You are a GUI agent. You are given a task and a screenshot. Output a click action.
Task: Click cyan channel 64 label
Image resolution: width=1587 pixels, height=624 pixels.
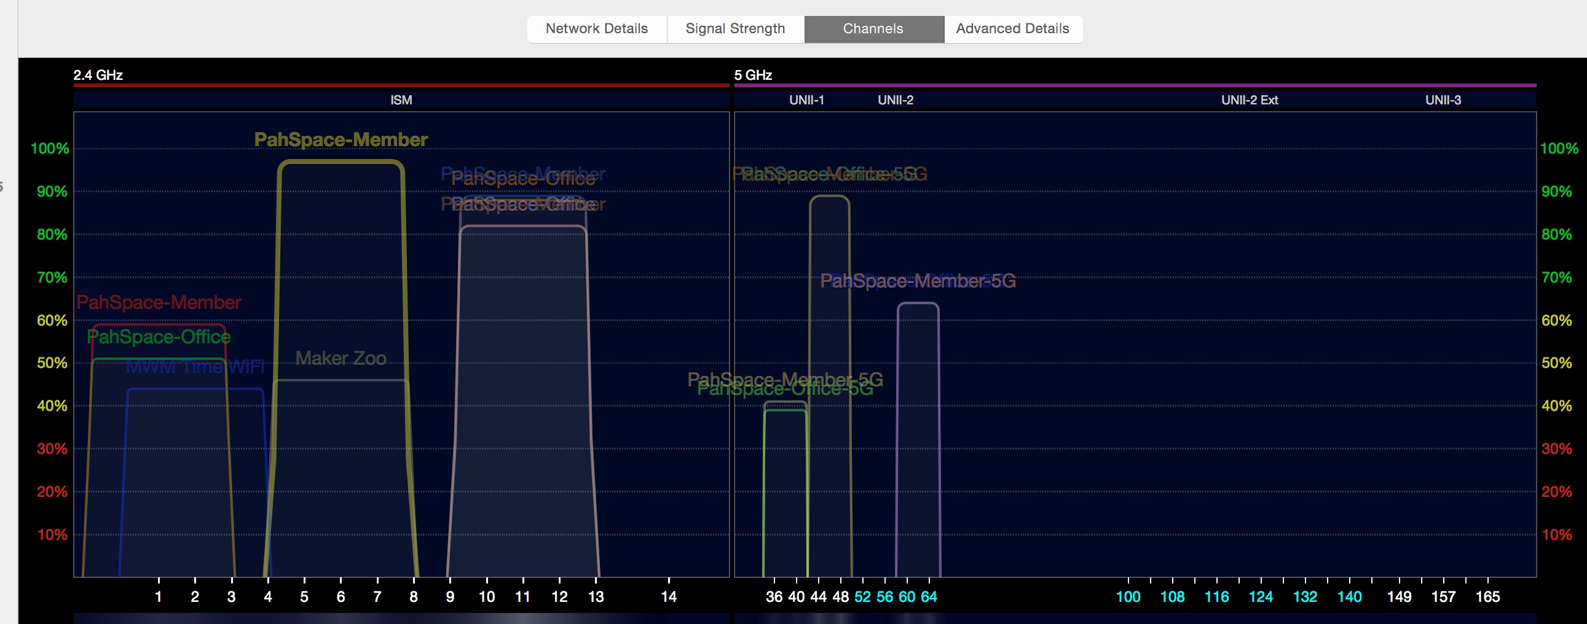(x=929, y=596)
